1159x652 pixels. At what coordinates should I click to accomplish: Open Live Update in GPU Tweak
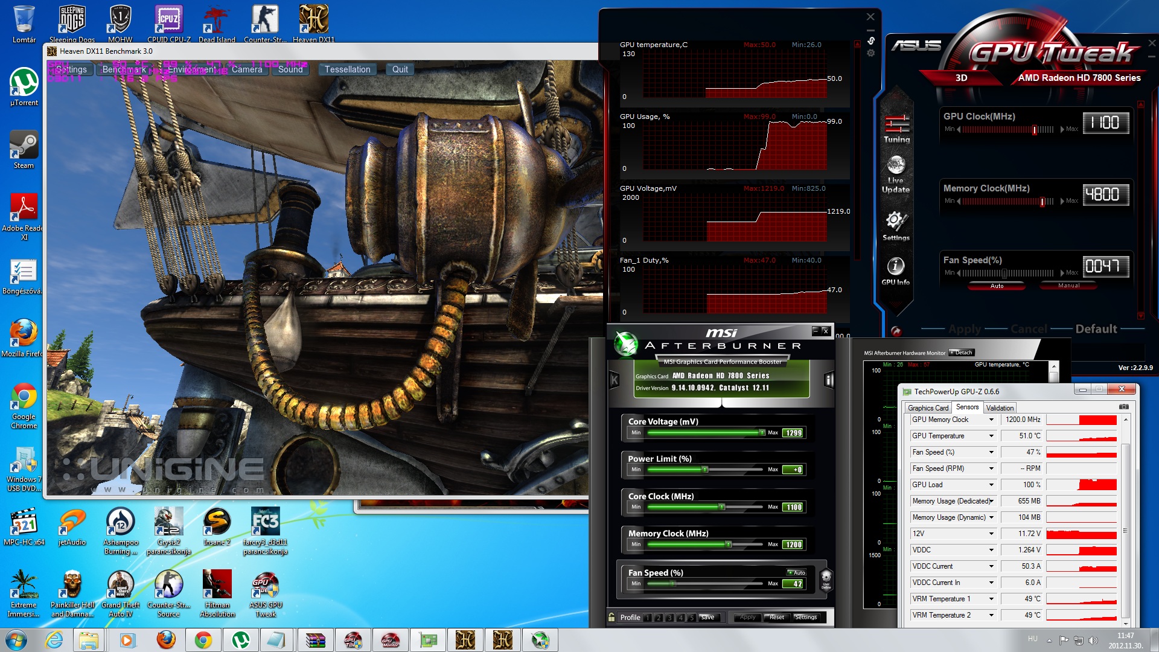896,175
